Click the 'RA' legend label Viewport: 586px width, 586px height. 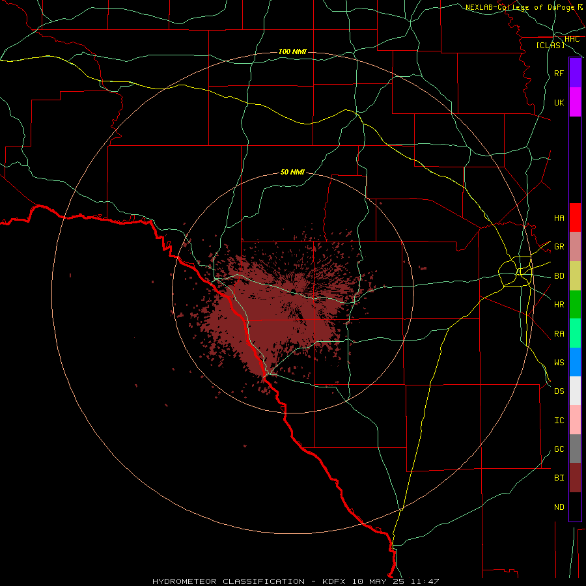559,333
